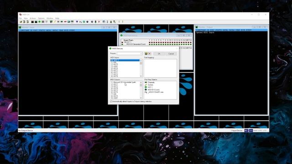Open the Options menu
The height and width of the screenshot is (164, 292).
pos(41,18)
